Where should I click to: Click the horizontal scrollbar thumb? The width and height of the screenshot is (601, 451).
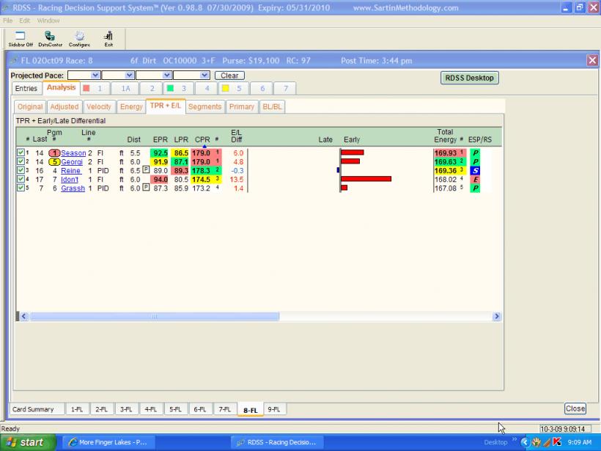click(x=155, y=316)
